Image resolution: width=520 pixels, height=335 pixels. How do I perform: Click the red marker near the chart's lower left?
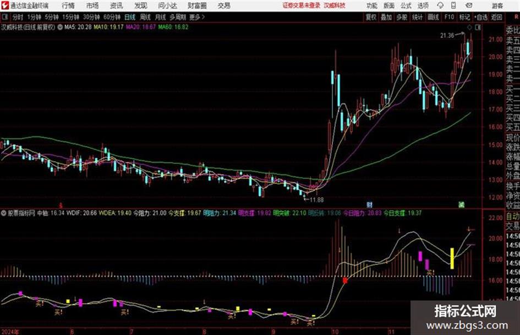[61, 205]
